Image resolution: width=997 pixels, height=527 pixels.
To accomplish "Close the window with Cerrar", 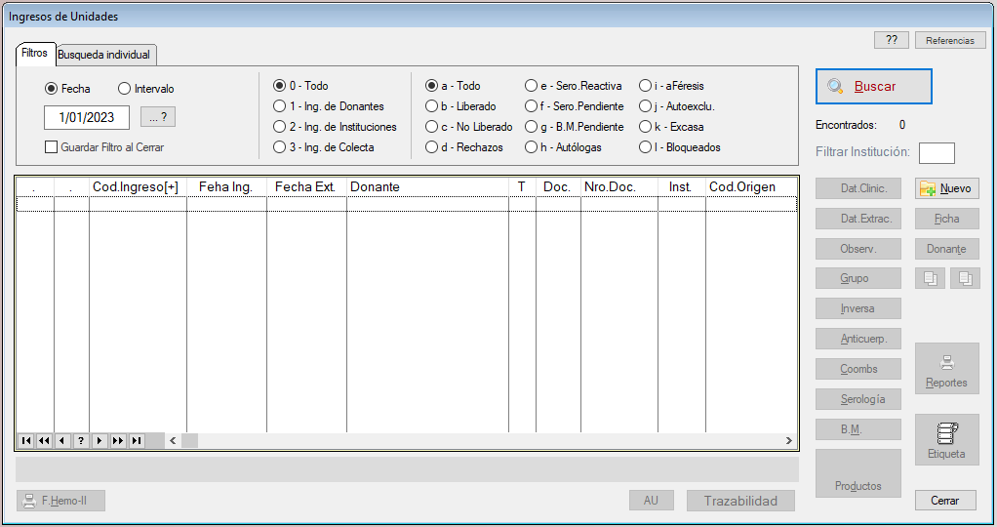I will pos(944,501).
